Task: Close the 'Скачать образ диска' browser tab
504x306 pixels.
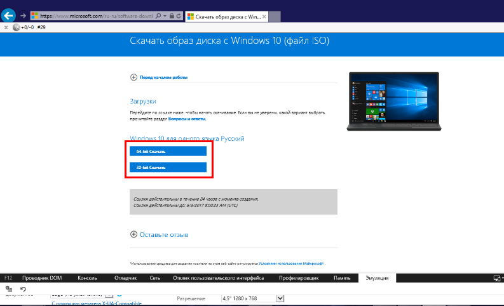Action: 264,17
